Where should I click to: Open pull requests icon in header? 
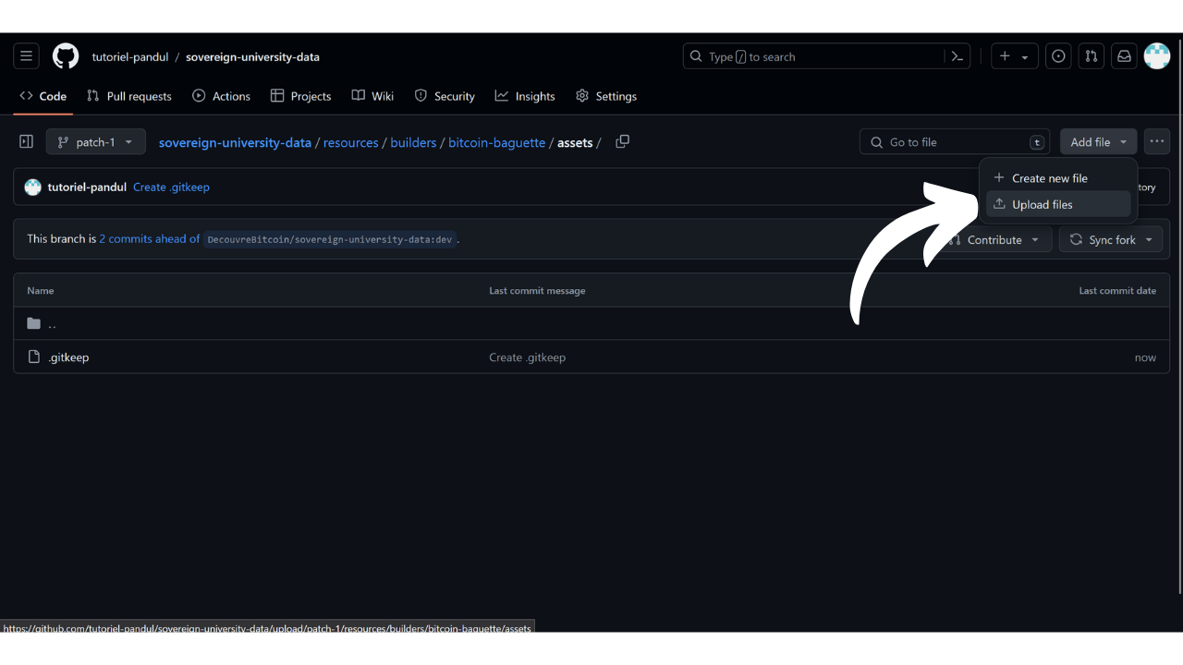(1091, 56)
